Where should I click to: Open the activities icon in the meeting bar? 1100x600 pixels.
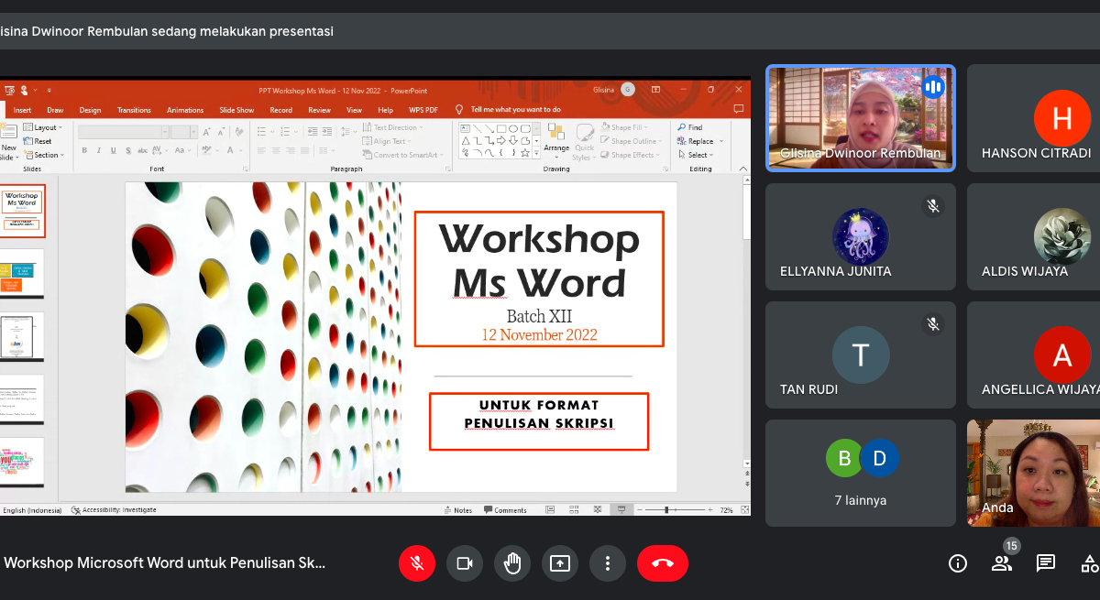pos(1090,563)
